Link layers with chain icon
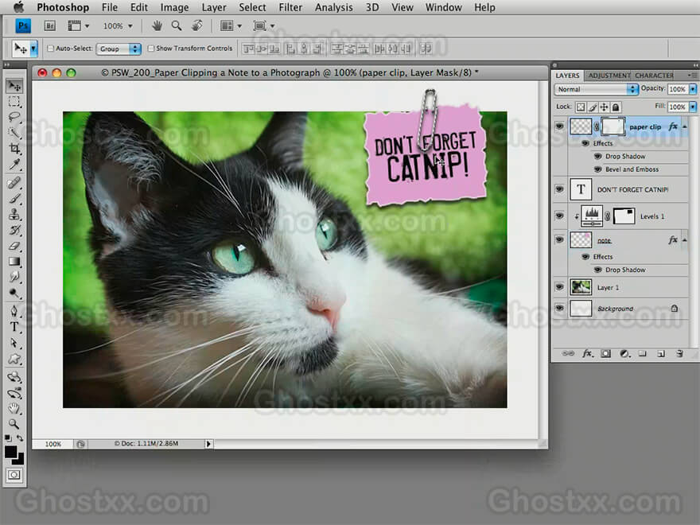The image size is (700, 525). (568, 353)
